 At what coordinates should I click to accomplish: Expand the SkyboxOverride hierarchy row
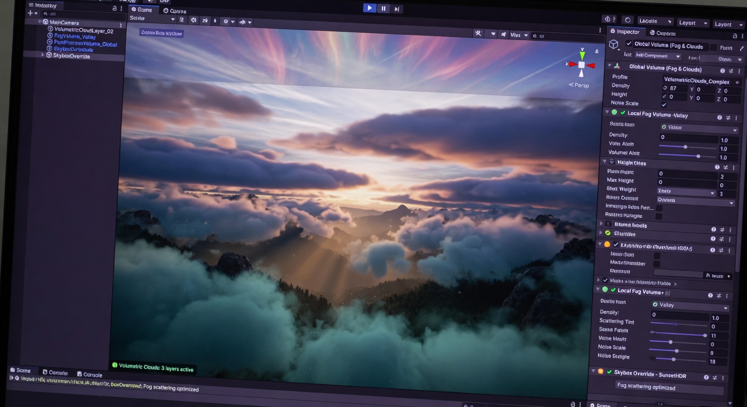click(43, 55)
